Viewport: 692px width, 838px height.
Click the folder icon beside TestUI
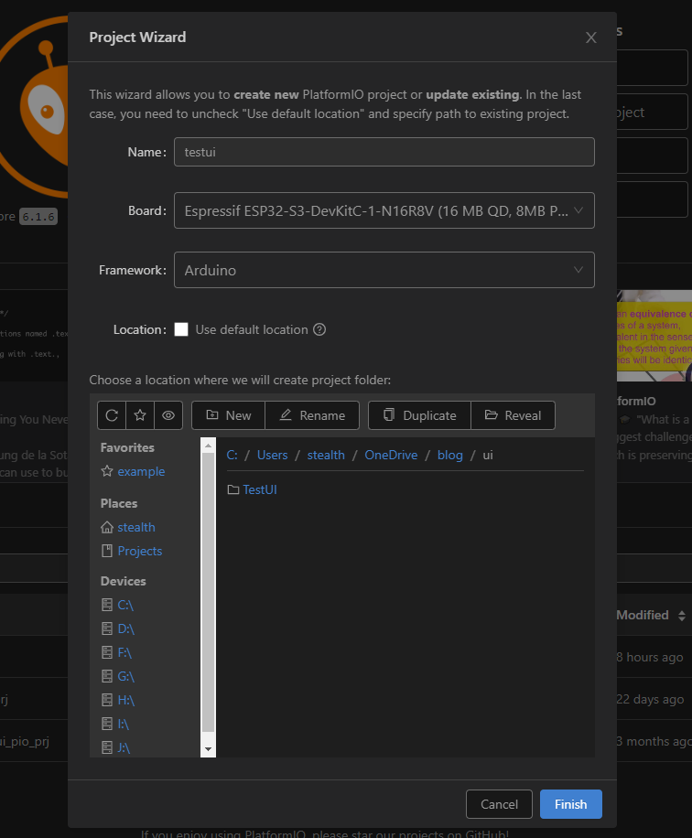tap(233, 489)
